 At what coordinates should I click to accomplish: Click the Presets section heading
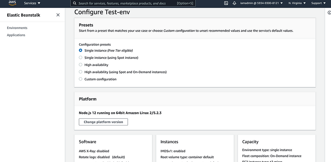[86, 25]
